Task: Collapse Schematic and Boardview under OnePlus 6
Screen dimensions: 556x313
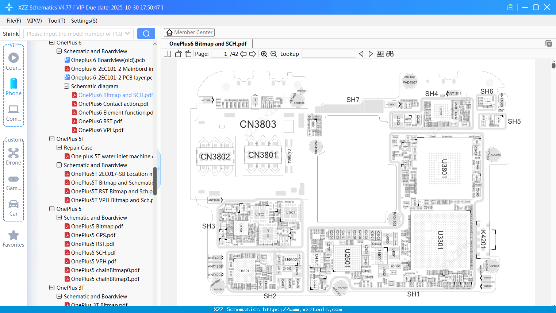Action: [59, 51]
